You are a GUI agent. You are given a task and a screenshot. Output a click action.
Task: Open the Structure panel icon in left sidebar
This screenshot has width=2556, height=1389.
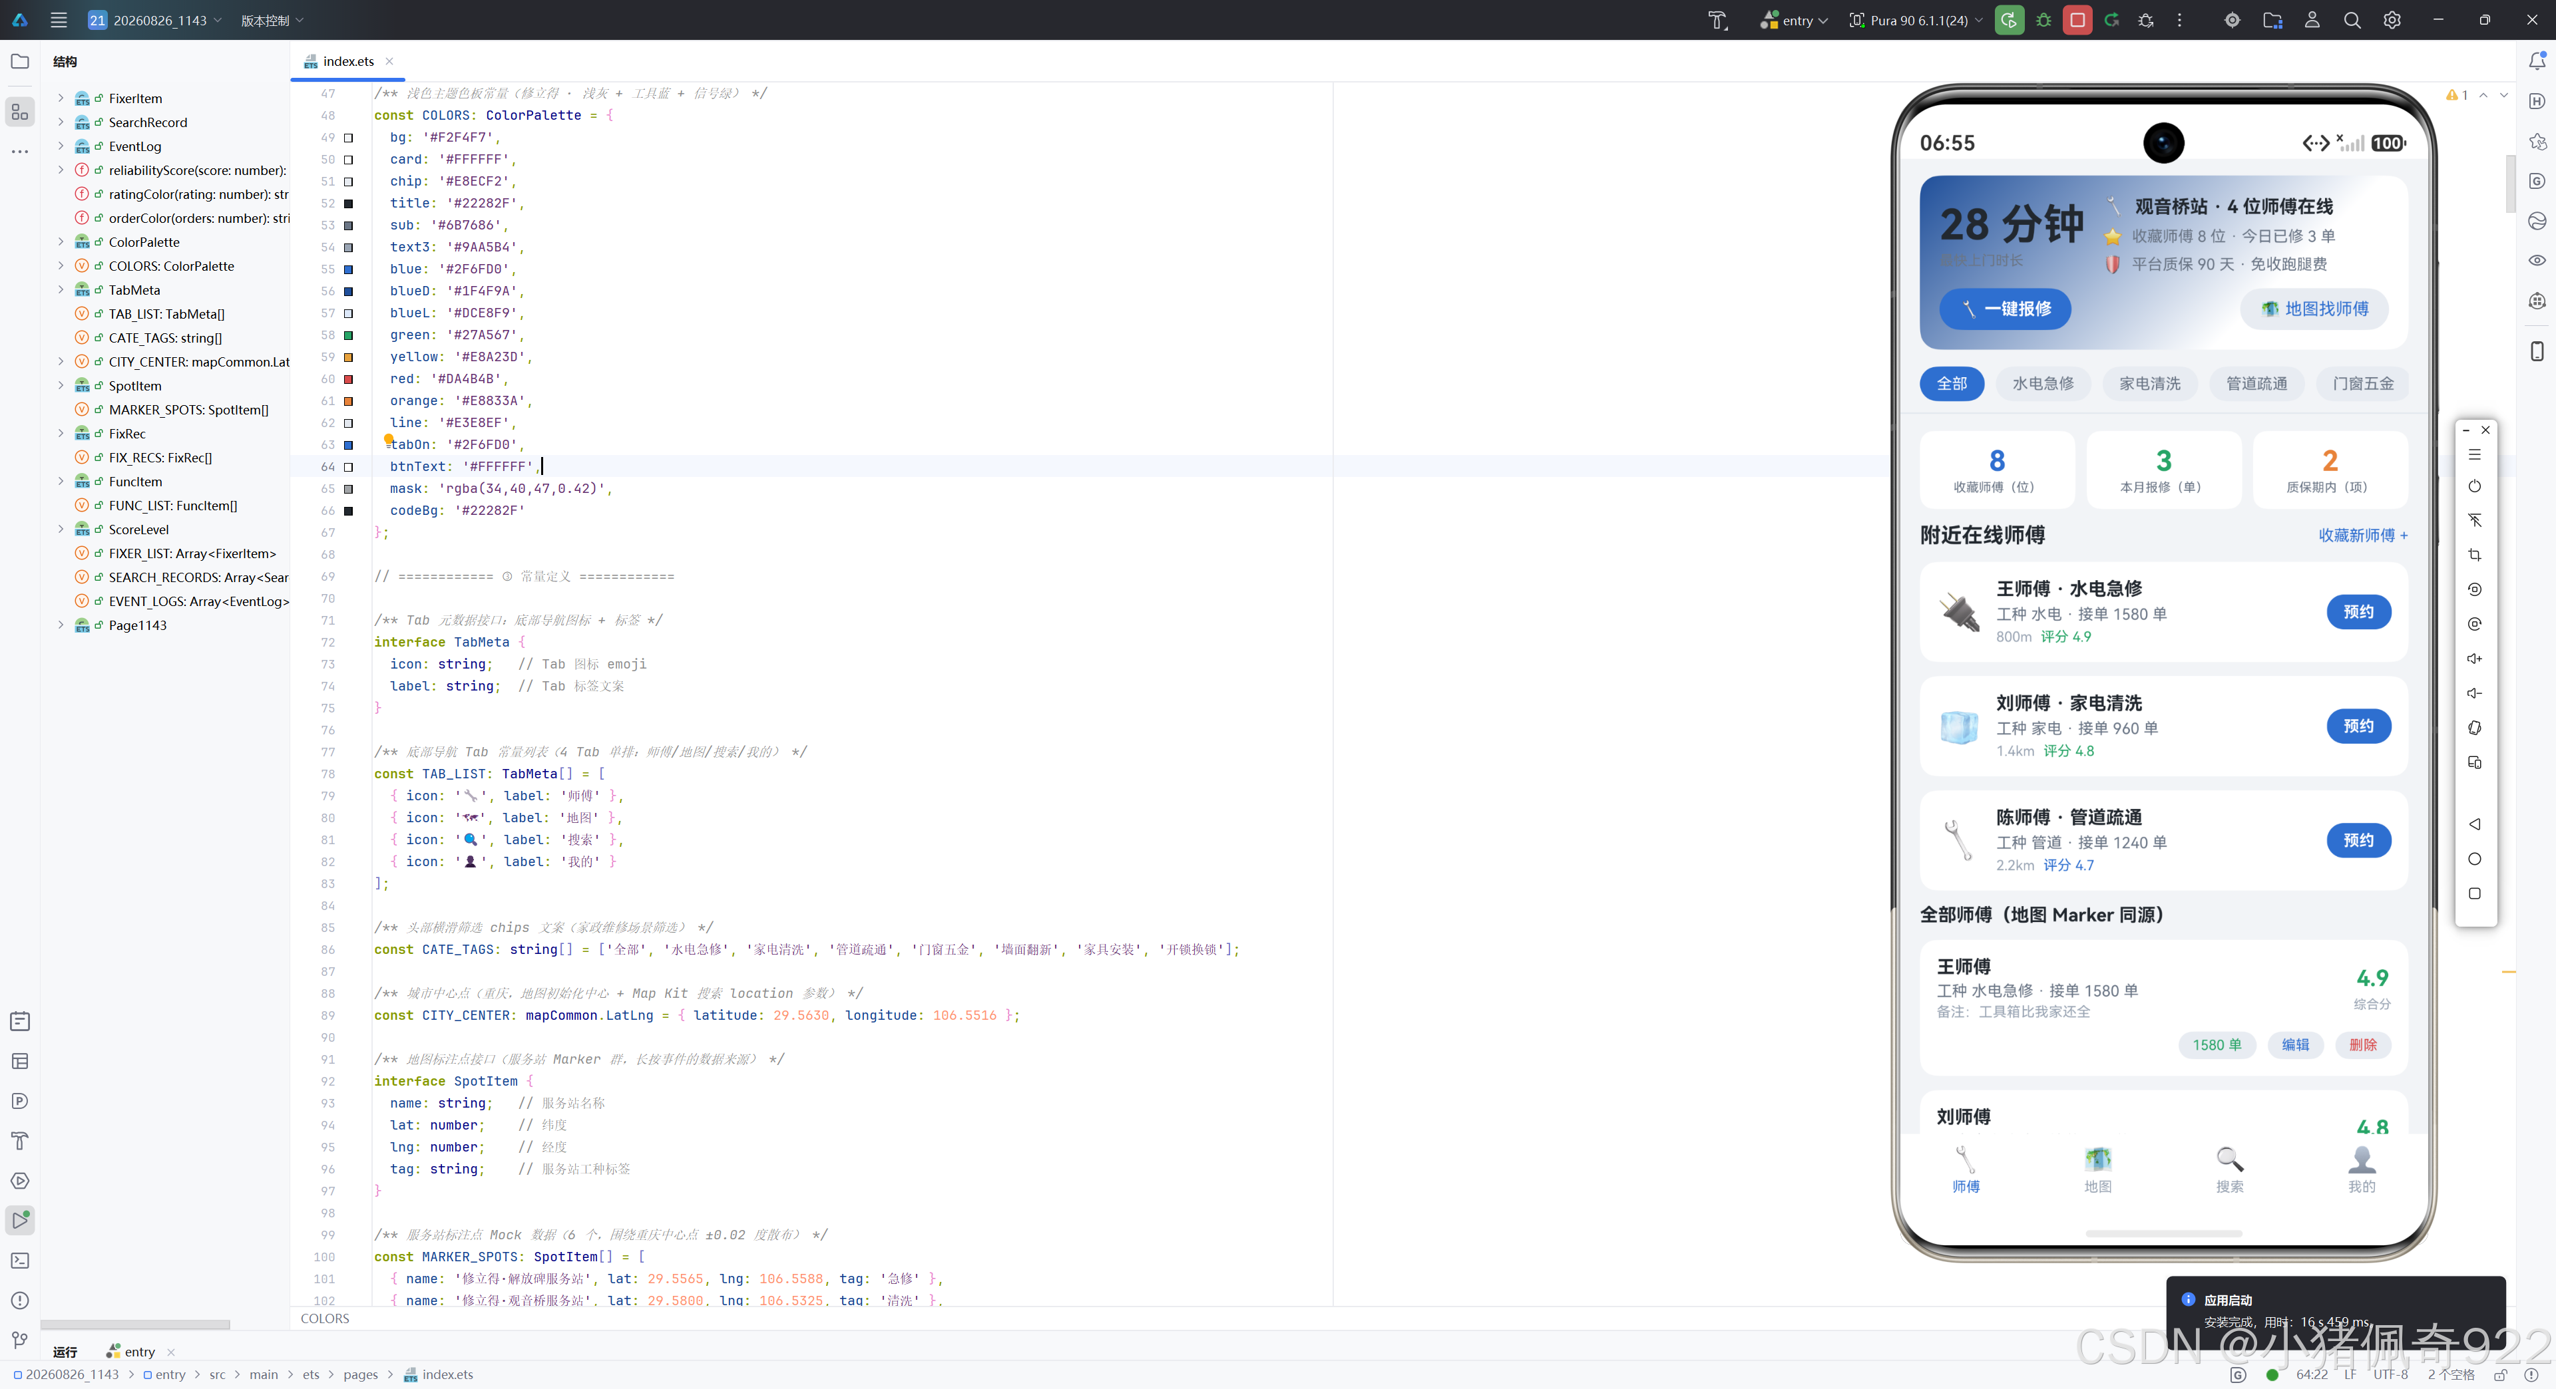pos(20,112)
